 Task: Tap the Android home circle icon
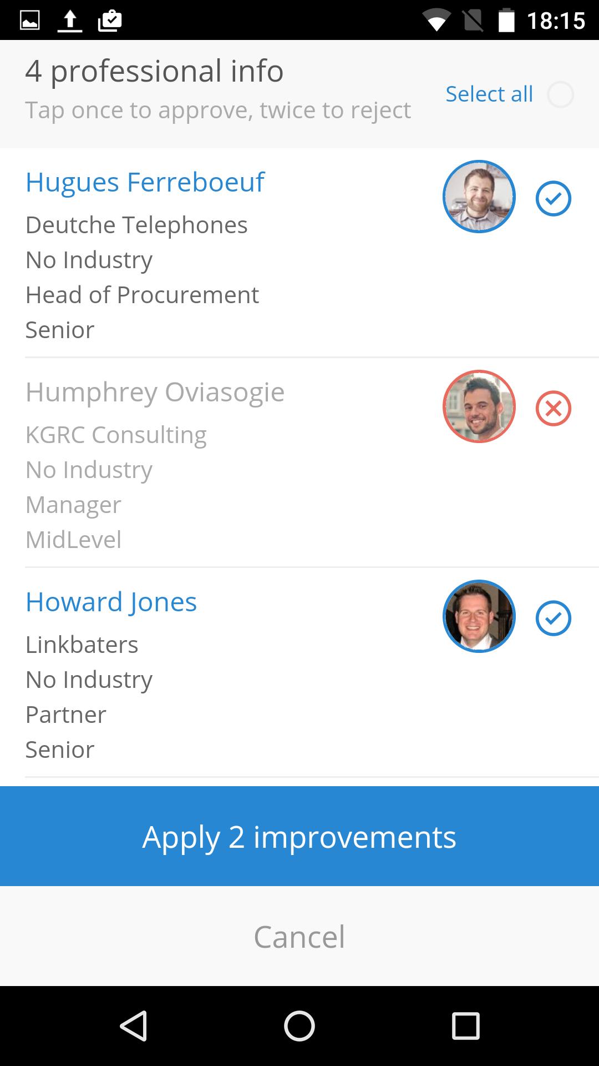click(x=299, y=1025)
